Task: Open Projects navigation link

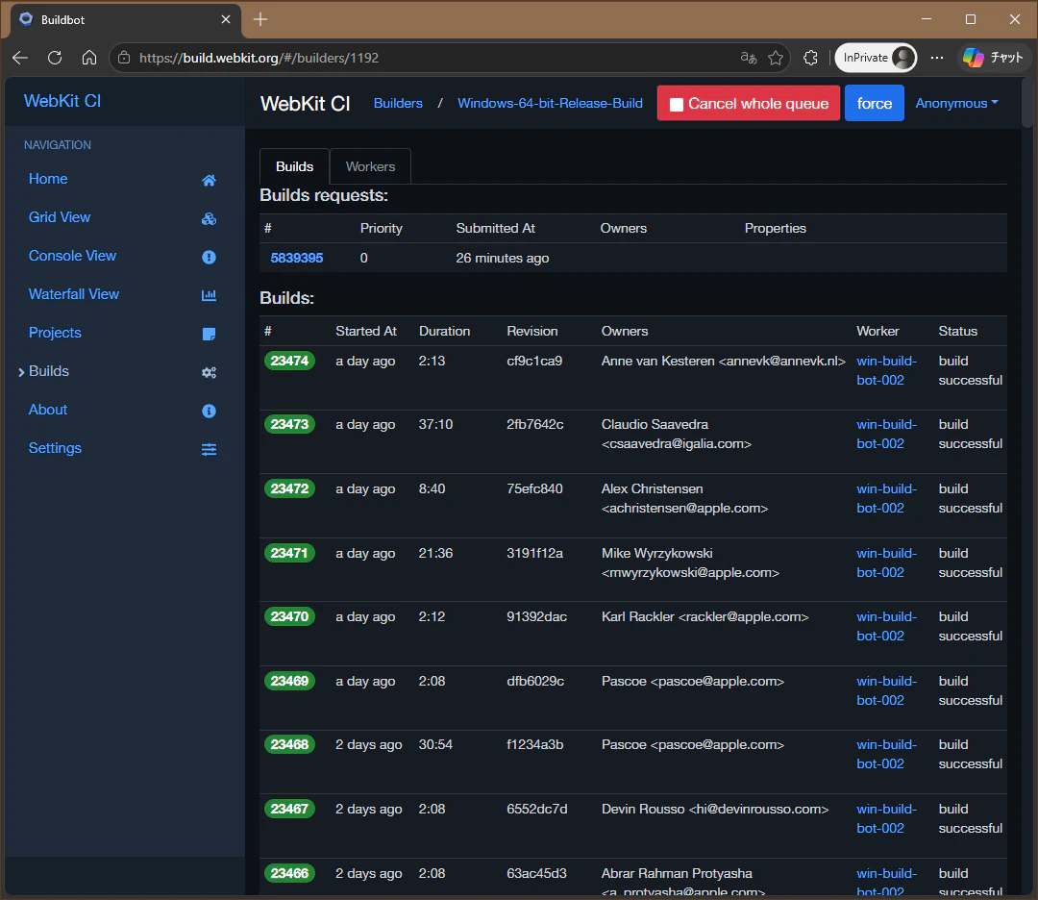Action: 55,333
